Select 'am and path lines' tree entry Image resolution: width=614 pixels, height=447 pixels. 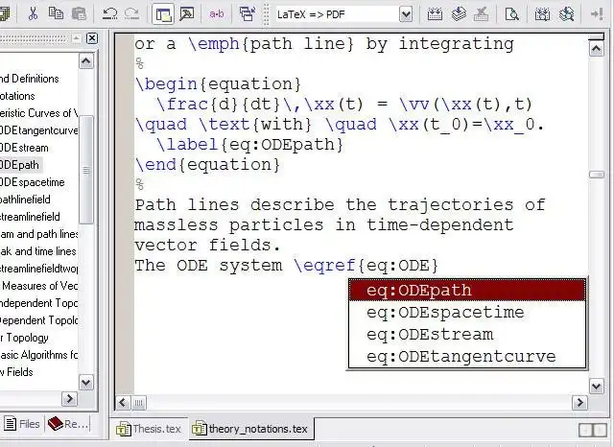point(38,234)
